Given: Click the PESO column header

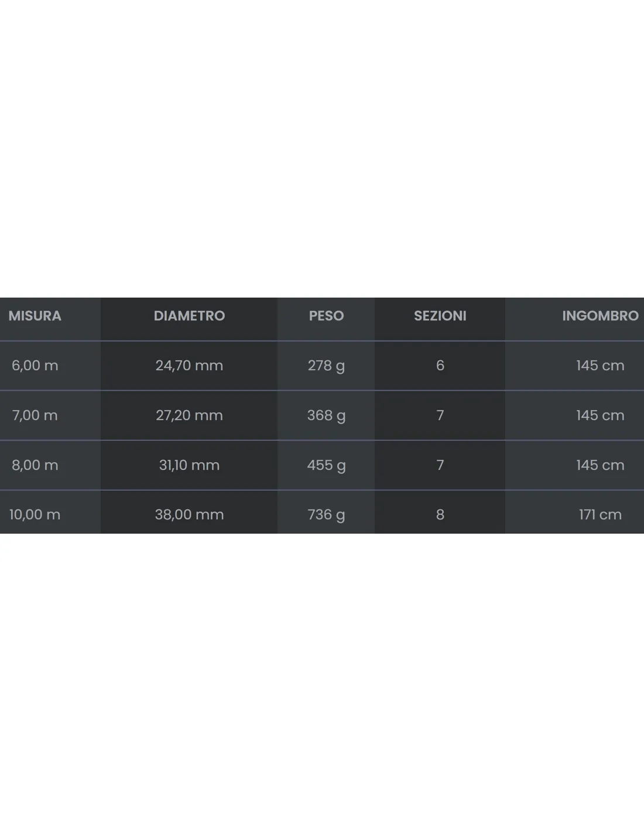Looking at the screenshot, I should 326,316.
